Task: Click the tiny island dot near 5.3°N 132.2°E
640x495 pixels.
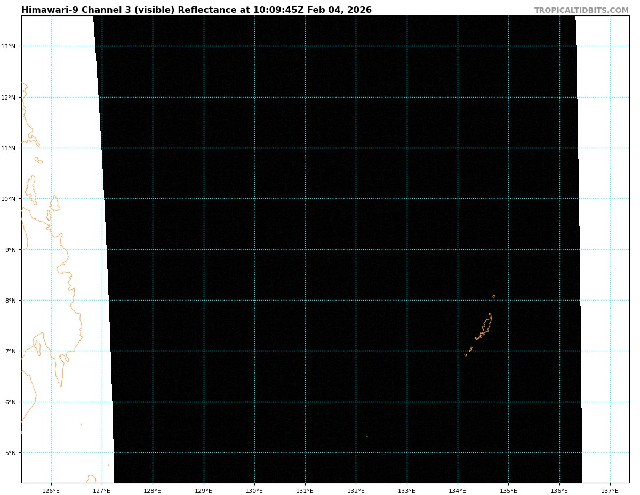Action: coord(367,437)
